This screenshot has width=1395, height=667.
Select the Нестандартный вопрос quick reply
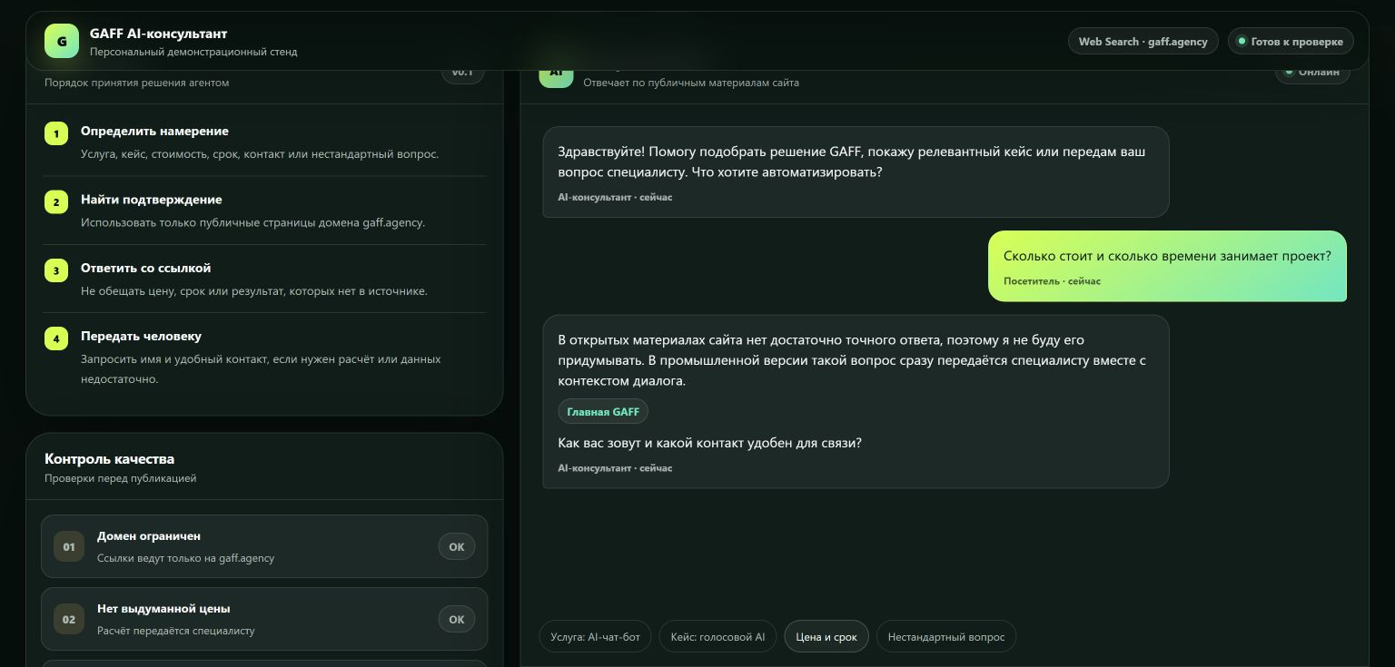(x=946, y=636)
